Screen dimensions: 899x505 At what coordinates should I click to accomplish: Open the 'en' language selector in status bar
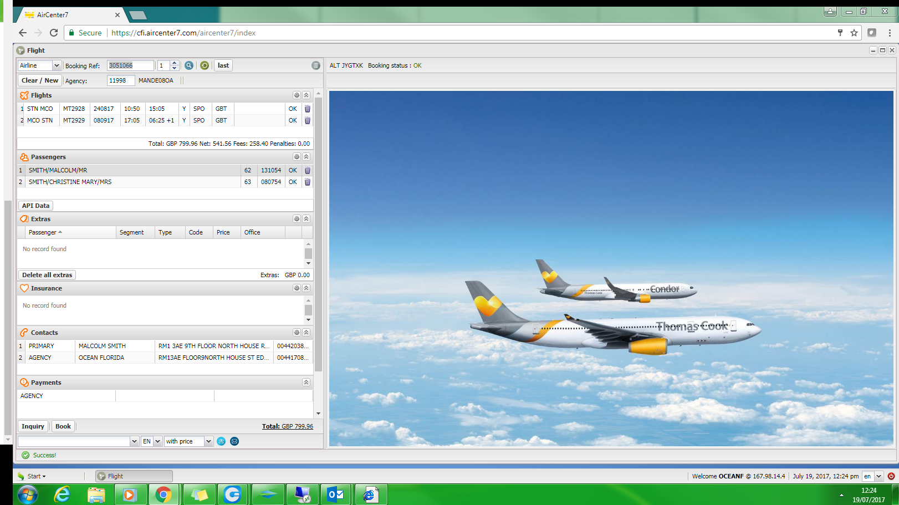tap(878, 476)
